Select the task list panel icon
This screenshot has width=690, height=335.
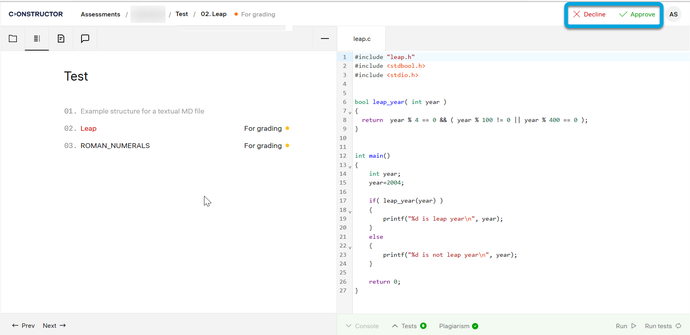(37, 39)
